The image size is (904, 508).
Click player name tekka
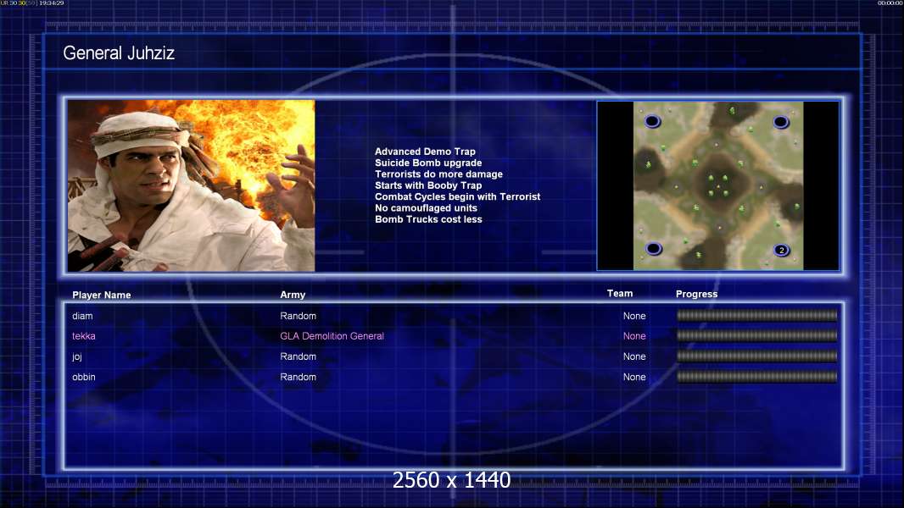point(84,336)
